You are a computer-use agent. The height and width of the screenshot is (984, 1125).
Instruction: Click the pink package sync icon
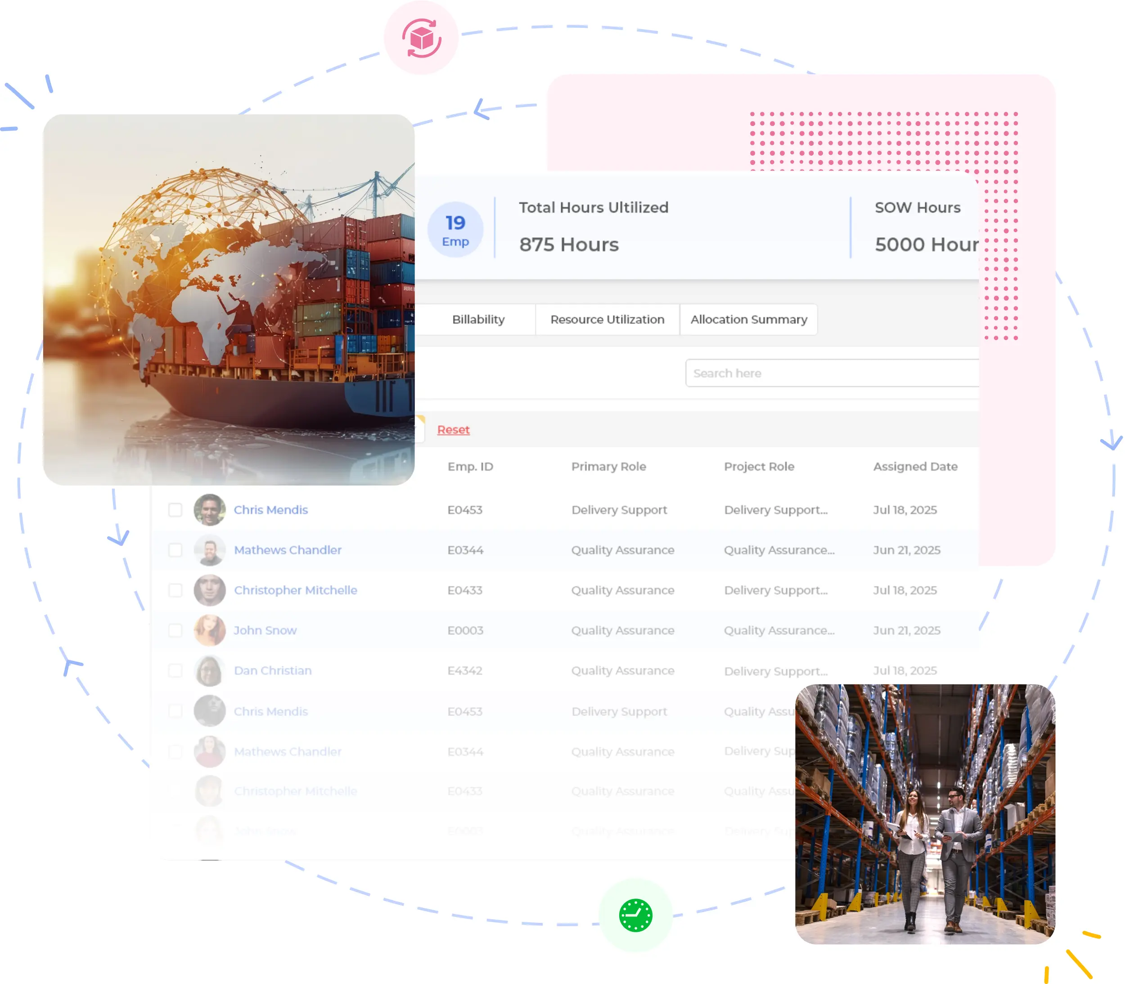point(421,38)
